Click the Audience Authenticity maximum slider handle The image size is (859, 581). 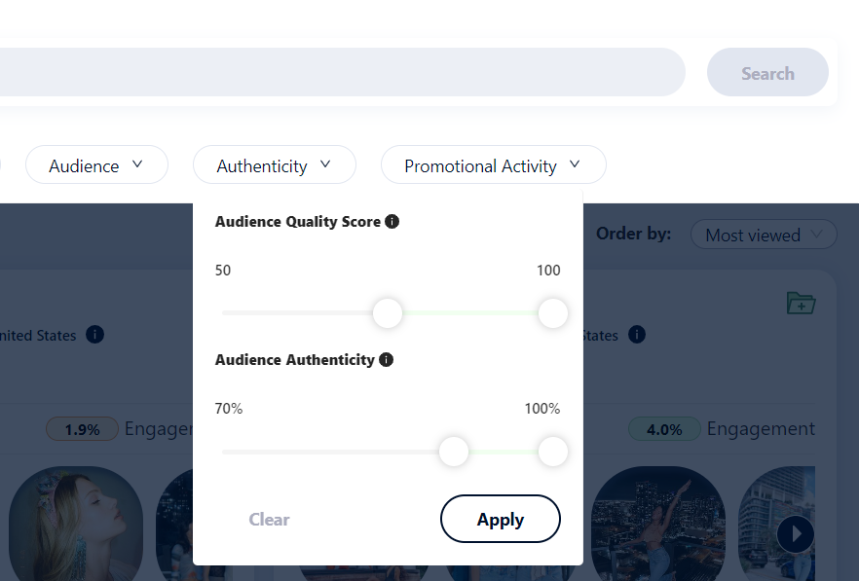tap(552, 452)
